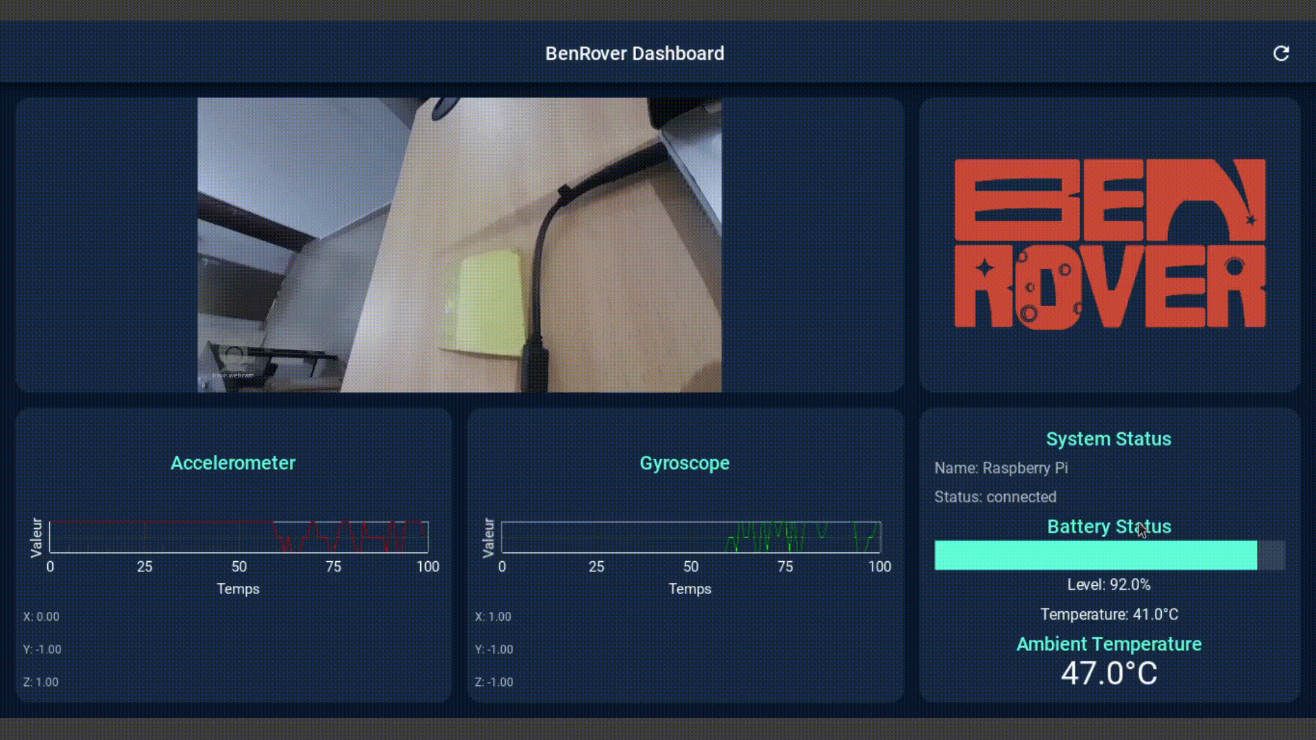Click the refresh icon in the header
1316x740 pixels.
1282,53
